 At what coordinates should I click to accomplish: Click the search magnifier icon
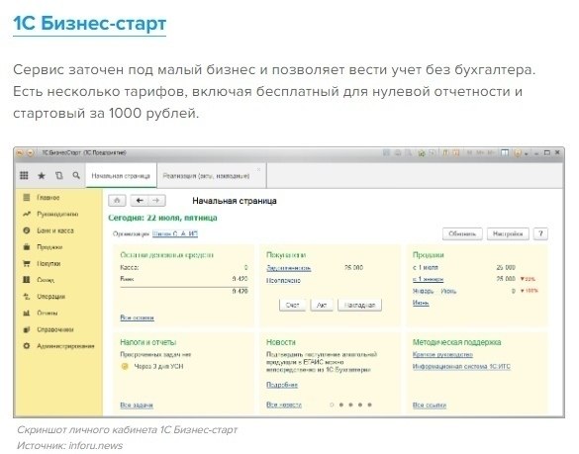click(76, 176)
